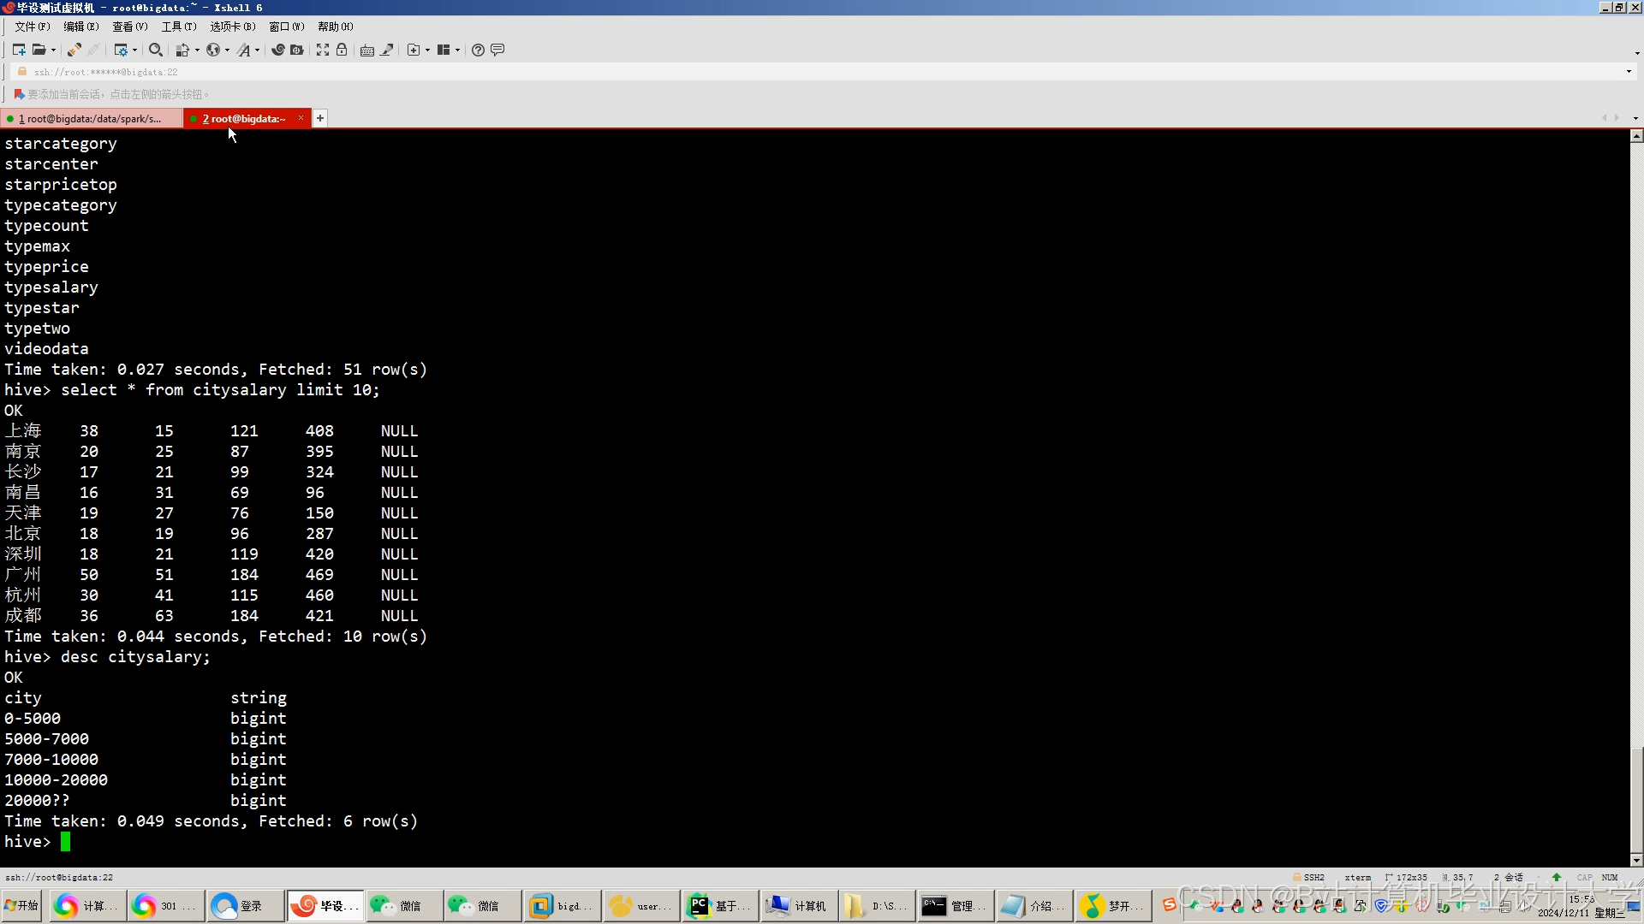The width and height of the screenshot is (1644, 924).
Task: Expand the open session dropdown arrow
Action: point(54,50)
